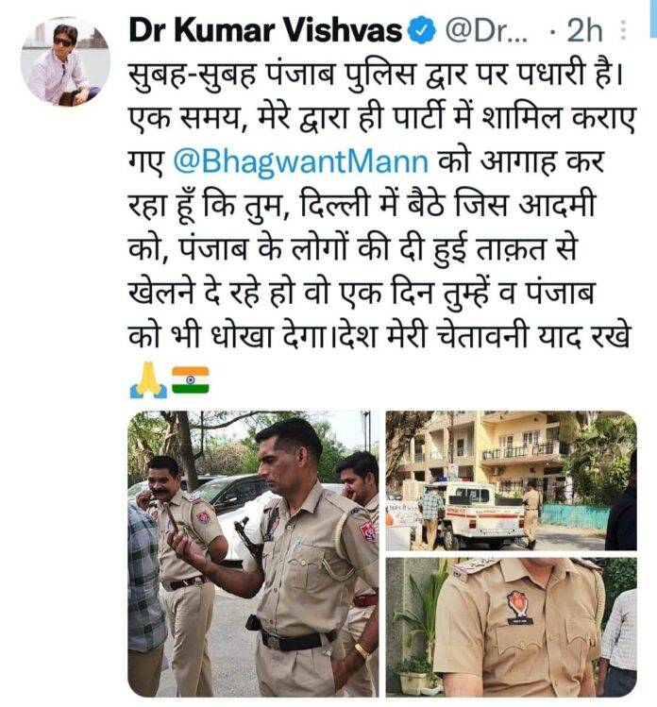Click the chest badge on uniform photo
657x707 pixels.
coord(518,605)
